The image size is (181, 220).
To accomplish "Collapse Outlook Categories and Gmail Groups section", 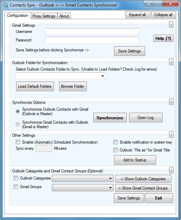I will pyautogui.click(x=171, y=170).
